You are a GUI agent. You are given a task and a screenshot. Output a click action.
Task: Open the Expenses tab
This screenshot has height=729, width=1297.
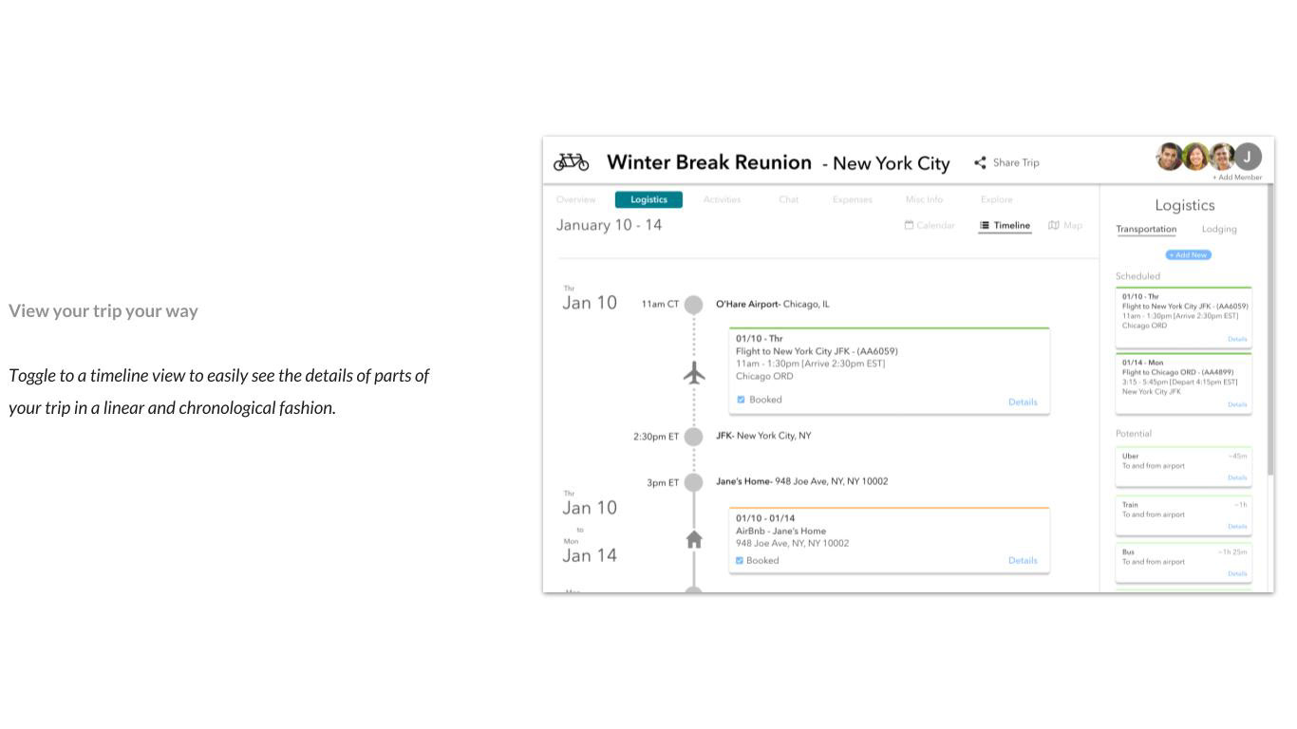pos(852,200)
